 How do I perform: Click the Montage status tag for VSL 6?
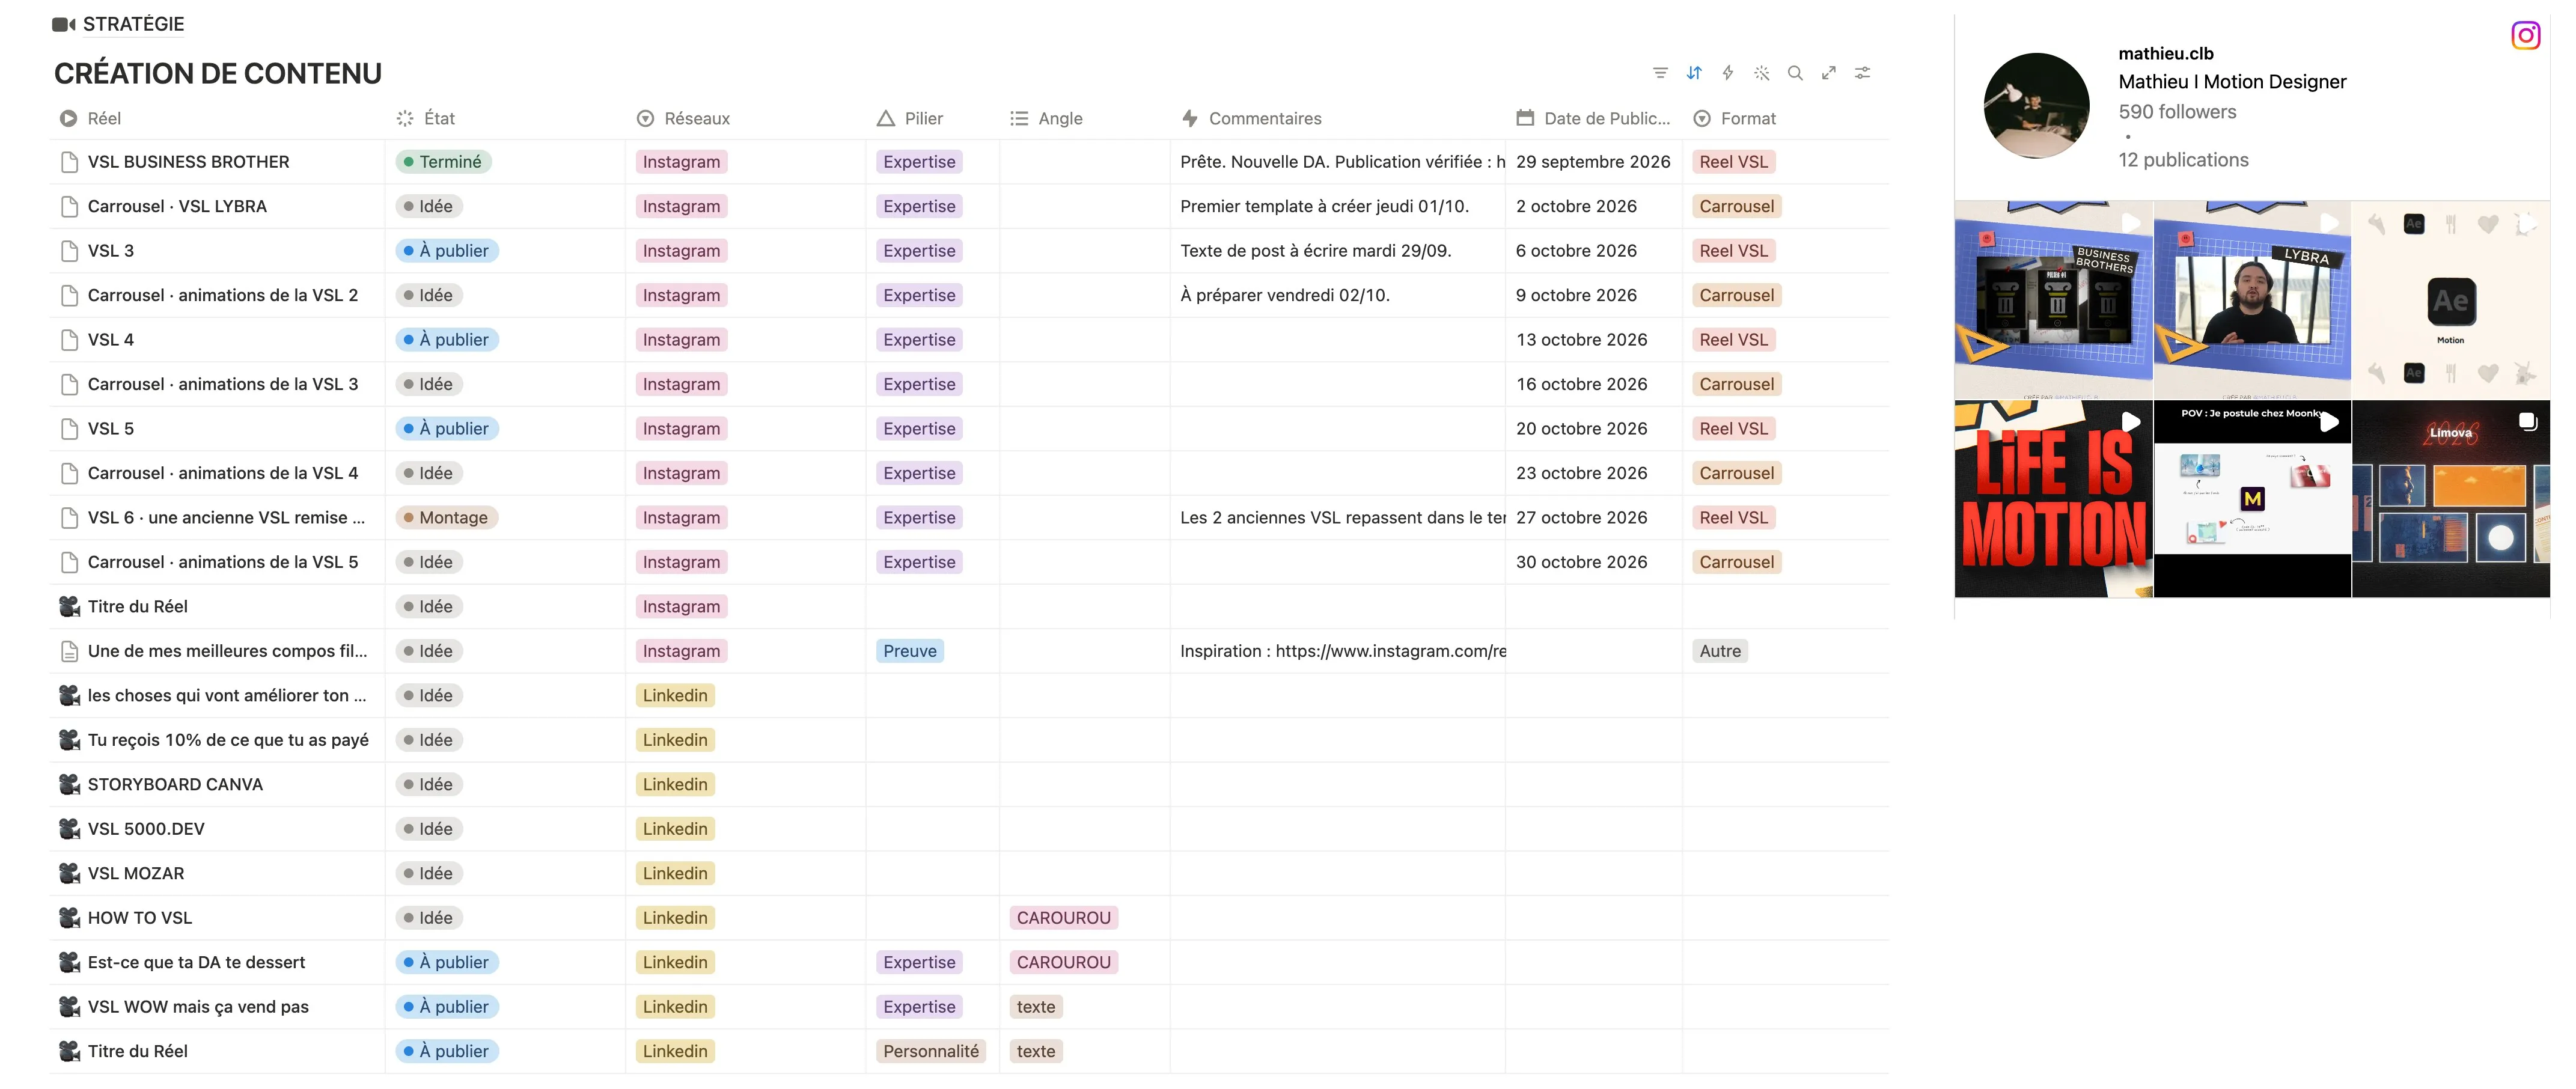click(447, 517)
